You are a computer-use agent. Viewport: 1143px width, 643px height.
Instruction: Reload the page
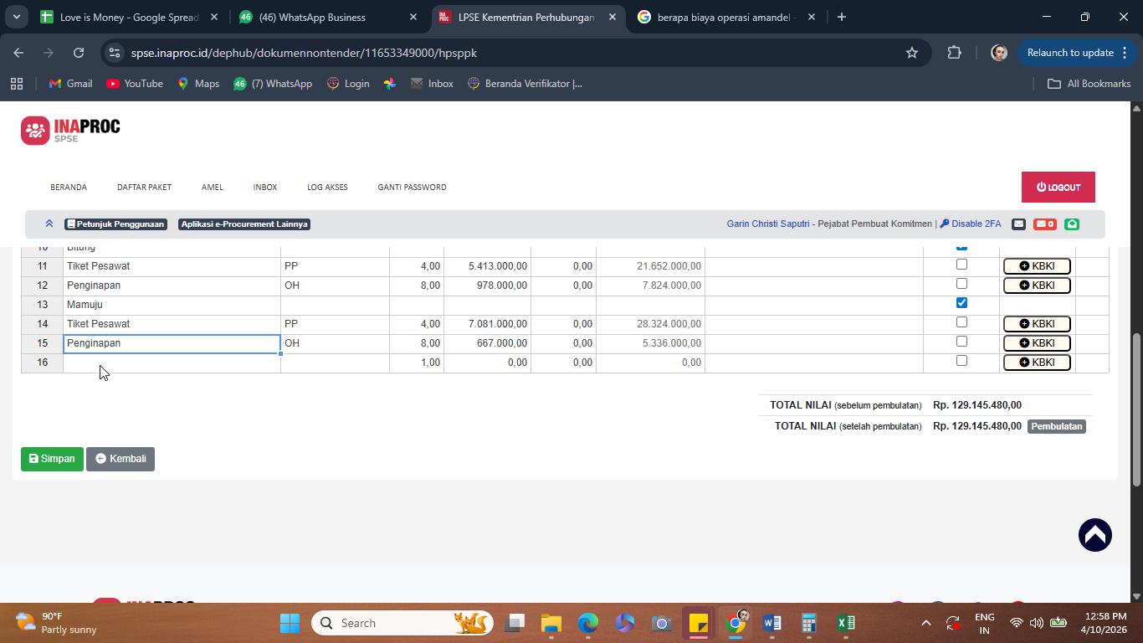[79, 53]
